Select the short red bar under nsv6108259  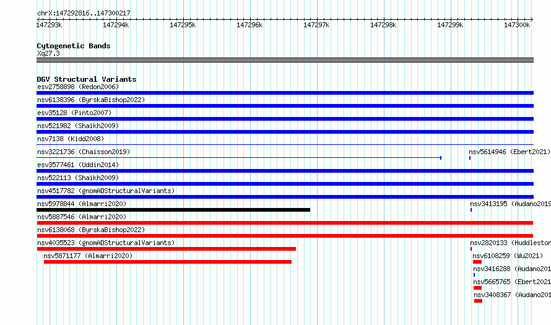[477, 262]
